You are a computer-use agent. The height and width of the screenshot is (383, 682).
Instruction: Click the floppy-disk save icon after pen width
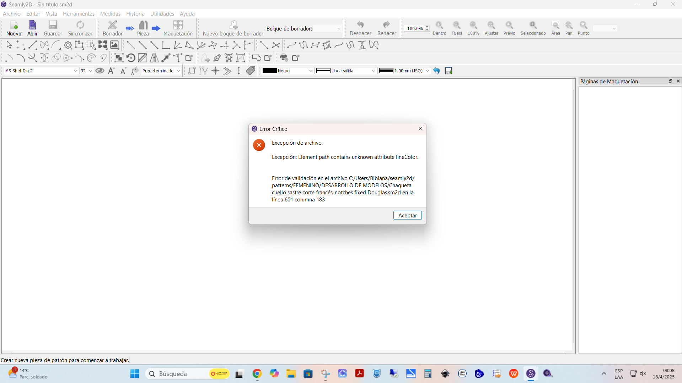[x=449, y=71]
